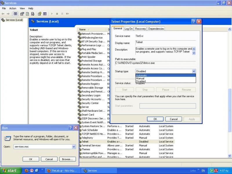This screenshot has width=232, height=174.
Task: Click the question-mark help button in Telnet Properties
Action: click(193, 21)
